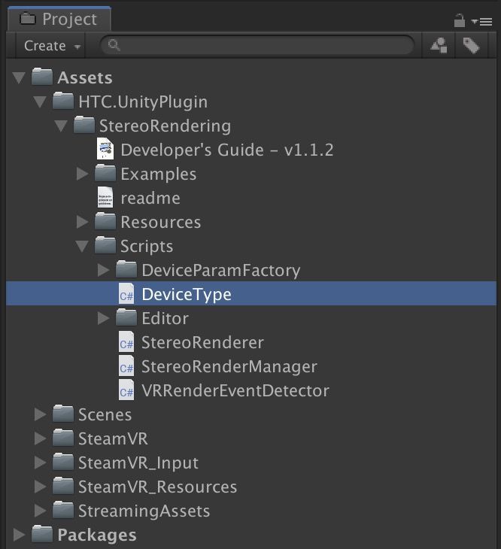Expand the Examples folder arrow
This screenshot has height=549, width=501.
pyautogui.click(x=83, y=174)
